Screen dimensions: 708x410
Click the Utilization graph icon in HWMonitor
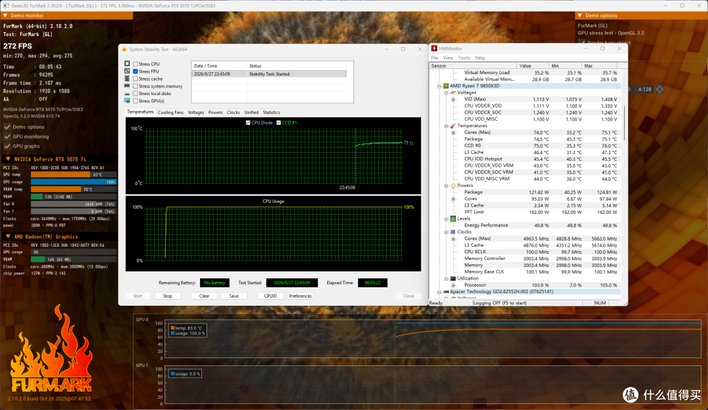tap(453, 278)
